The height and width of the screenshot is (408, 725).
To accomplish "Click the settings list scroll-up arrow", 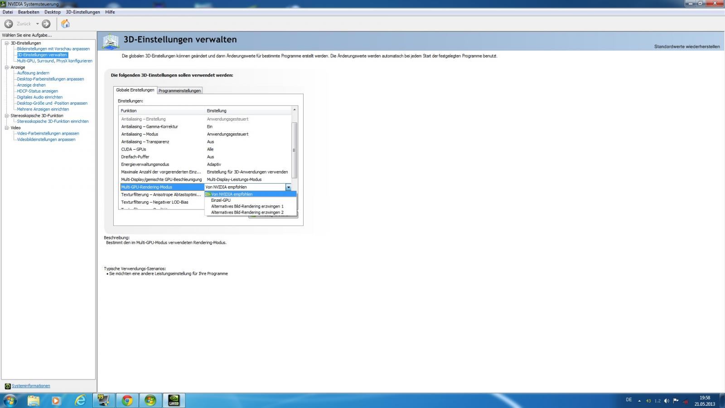I will [295, 110].
